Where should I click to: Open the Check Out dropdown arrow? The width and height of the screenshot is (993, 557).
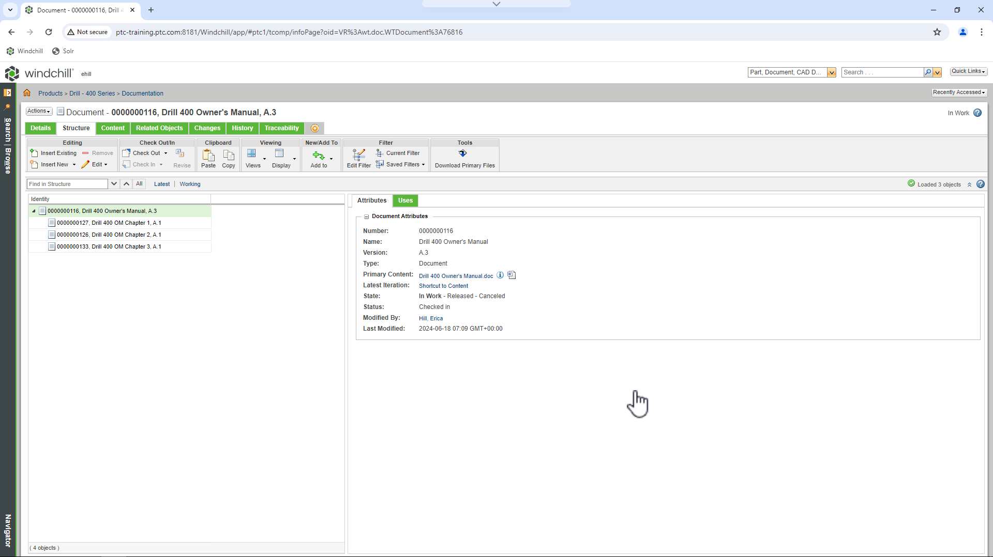(165, 153)
